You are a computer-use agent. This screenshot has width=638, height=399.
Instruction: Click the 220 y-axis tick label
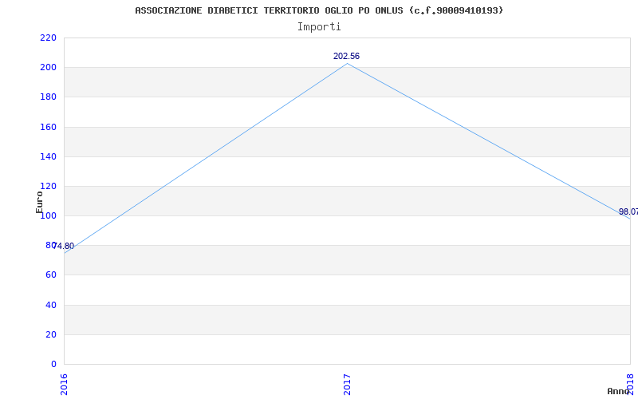point(48,38)
